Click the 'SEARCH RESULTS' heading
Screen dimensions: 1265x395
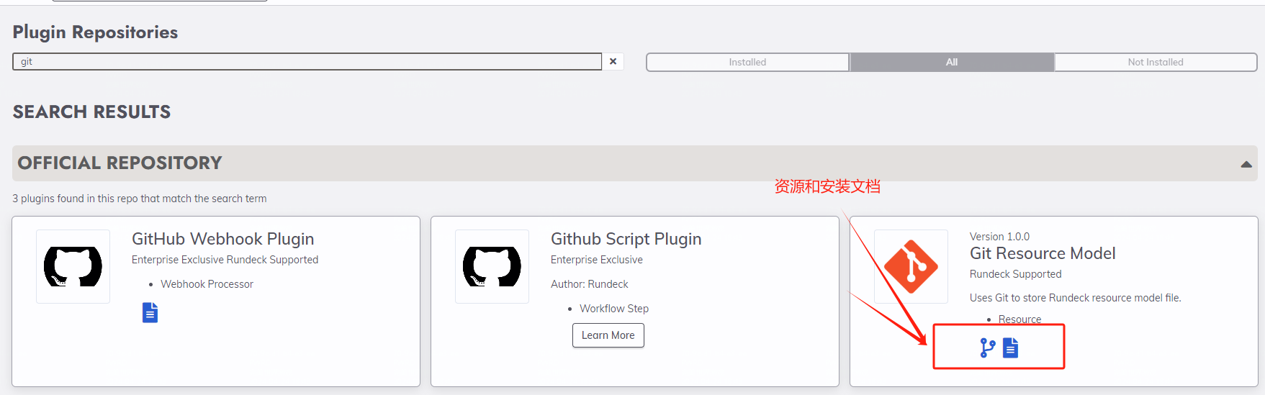91,112
